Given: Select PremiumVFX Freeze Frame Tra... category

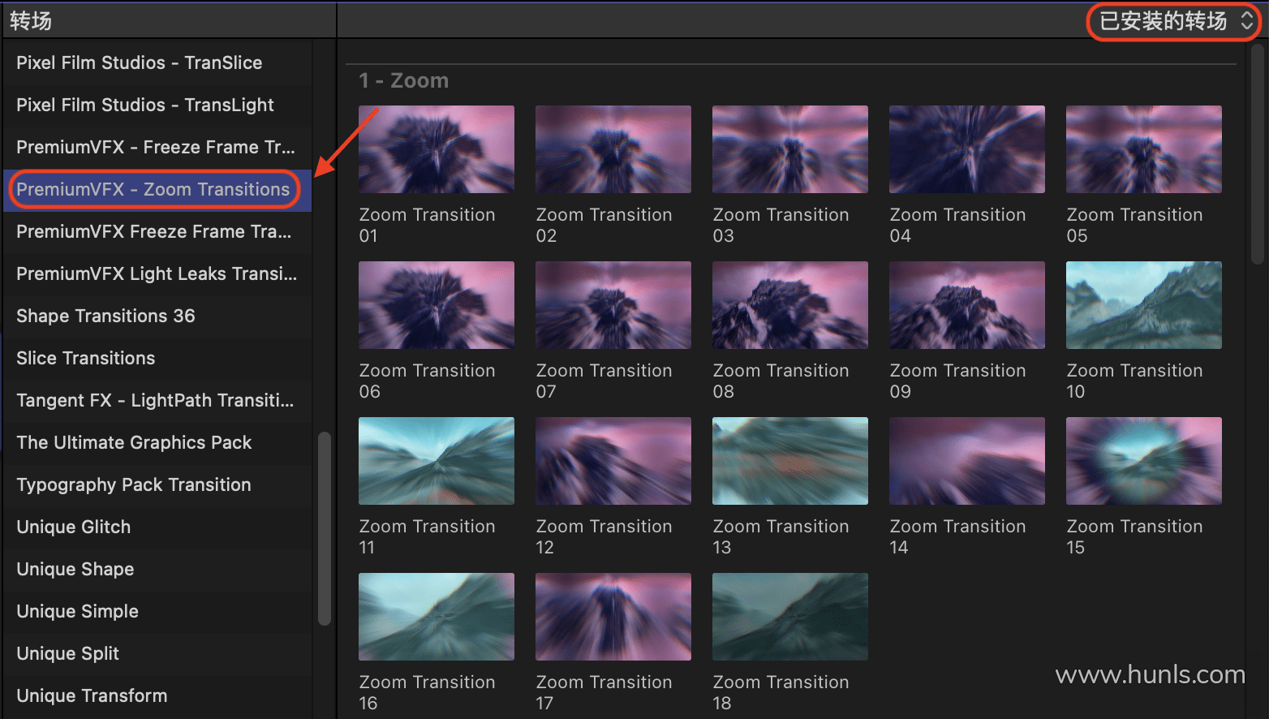Looking at the screenshot, I should tap(157, 232).
